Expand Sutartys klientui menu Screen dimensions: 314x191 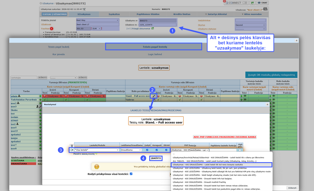pos(216,14)
